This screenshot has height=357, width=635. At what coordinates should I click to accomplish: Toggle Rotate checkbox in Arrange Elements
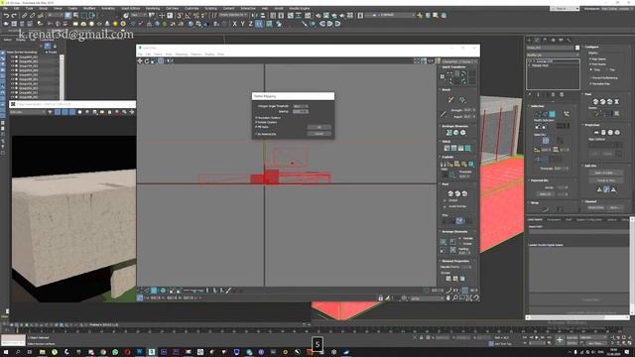click(460, 244)
